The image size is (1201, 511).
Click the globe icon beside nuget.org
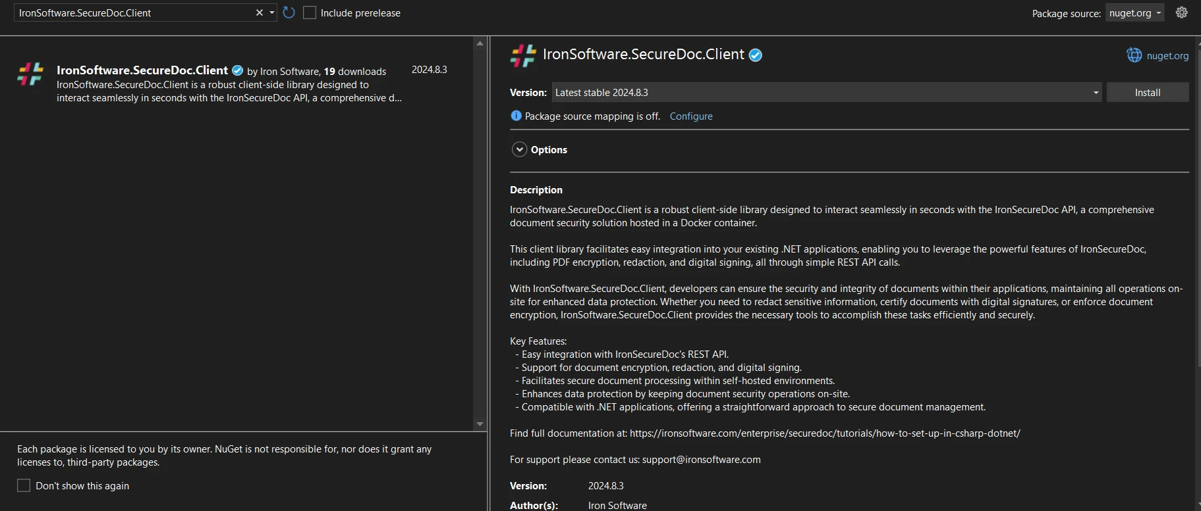coord(1134,55)
